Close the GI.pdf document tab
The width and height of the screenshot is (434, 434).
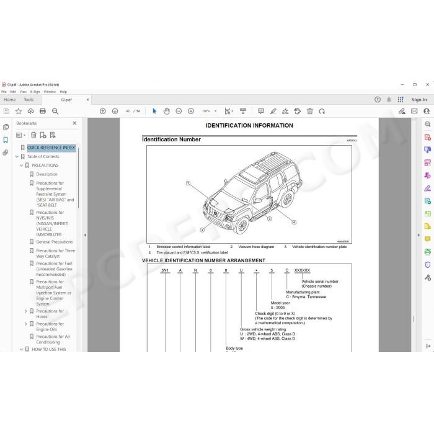[88, 100]
